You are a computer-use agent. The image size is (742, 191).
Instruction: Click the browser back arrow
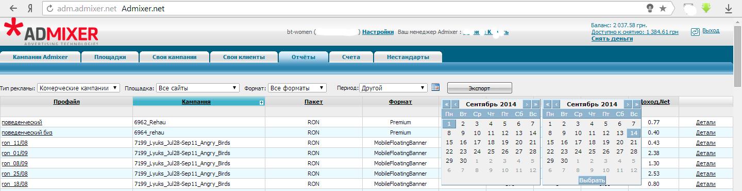click(13, 9)
